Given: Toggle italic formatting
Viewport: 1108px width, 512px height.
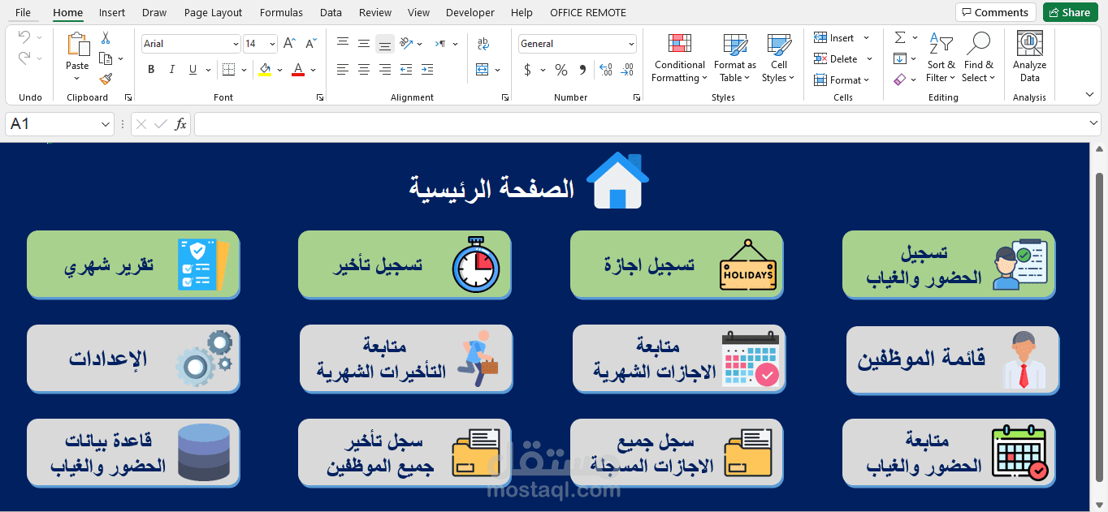Looking at the screenshot, I should pyautogui.click(x=171, y=69).
